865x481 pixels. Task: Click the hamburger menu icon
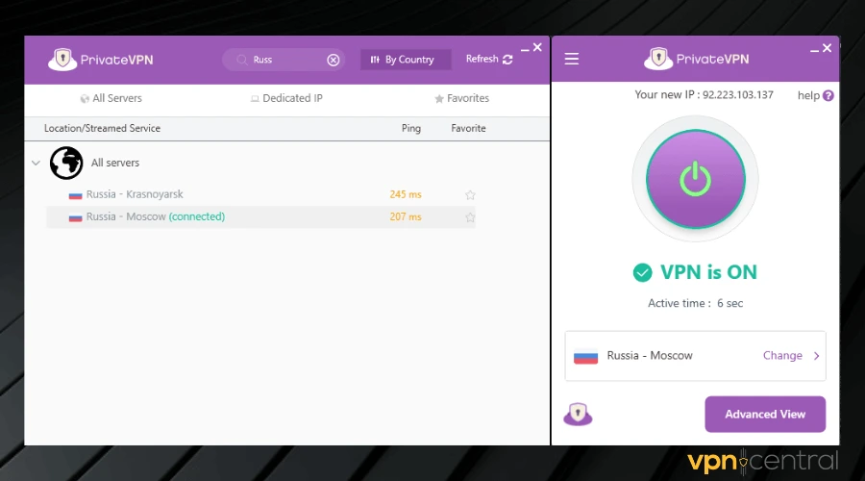(572, 60)
